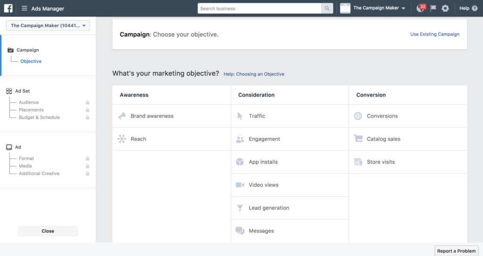Choose the Store visits objective label
Image resolution: width=483 pixels, height=256 pixels.
pos(381,162)
